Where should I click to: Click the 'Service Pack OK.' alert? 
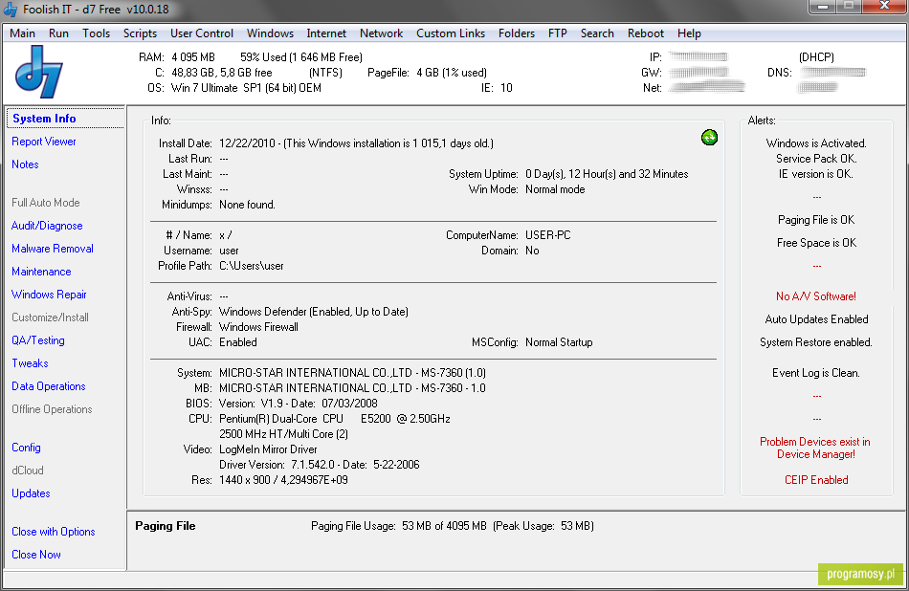click(815, 159)
